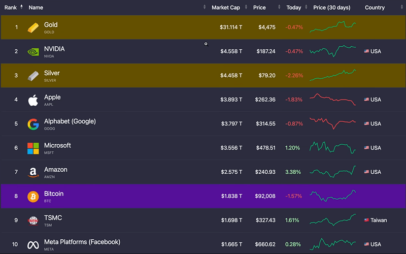Click USA flag in Apple row

366,100
